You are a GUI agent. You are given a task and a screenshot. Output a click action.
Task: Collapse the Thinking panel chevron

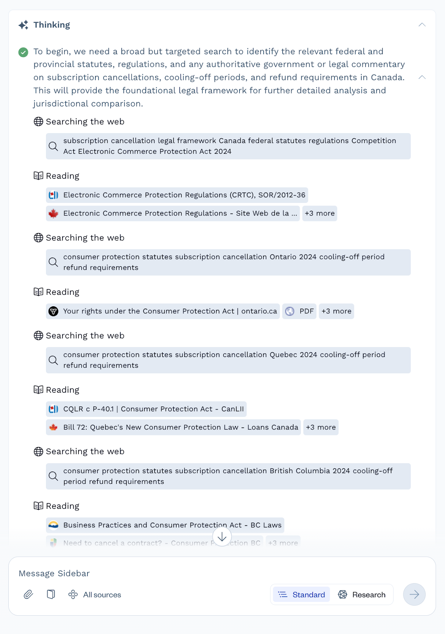422,25
